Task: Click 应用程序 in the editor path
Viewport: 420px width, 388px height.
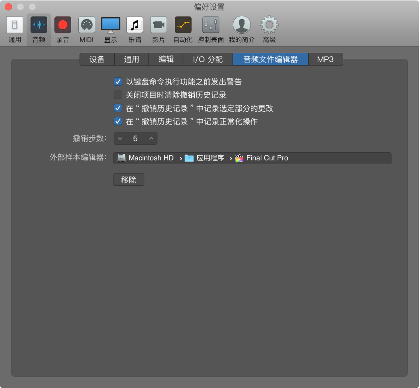Action: click(x=210, y=158)
